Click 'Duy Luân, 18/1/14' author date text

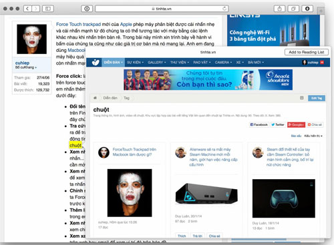coord(266,223)
